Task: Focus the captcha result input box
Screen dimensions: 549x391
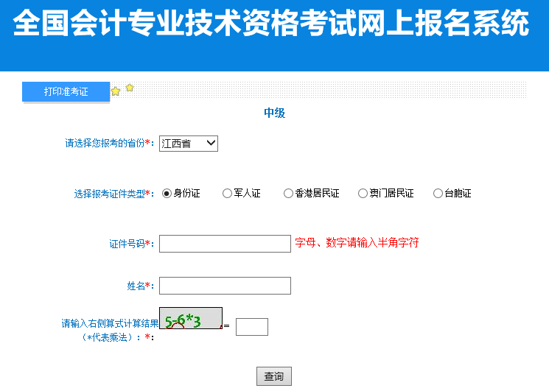Action: pos(252,327)
